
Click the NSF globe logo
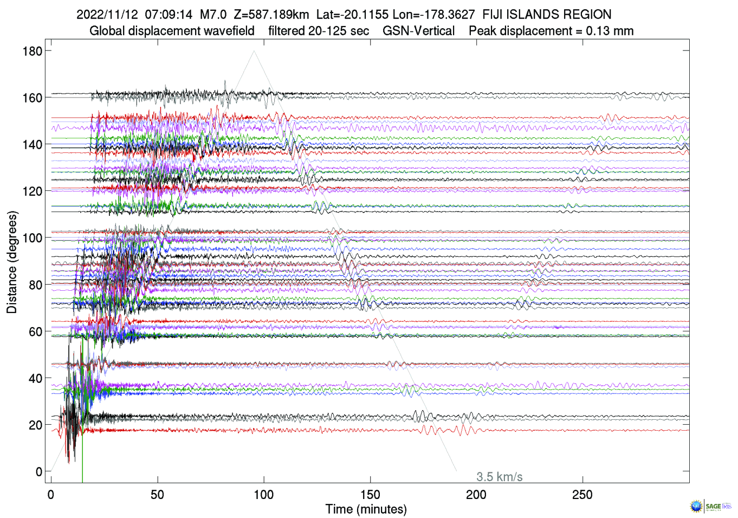[x=696, y=506]
